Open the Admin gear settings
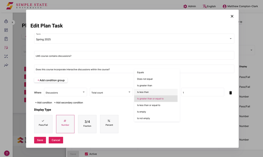Screen dimensions: 263x157 [185, 6]
